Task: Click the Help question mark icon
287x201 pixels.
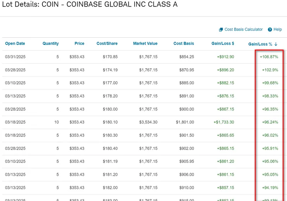Action: click(270, 29)
